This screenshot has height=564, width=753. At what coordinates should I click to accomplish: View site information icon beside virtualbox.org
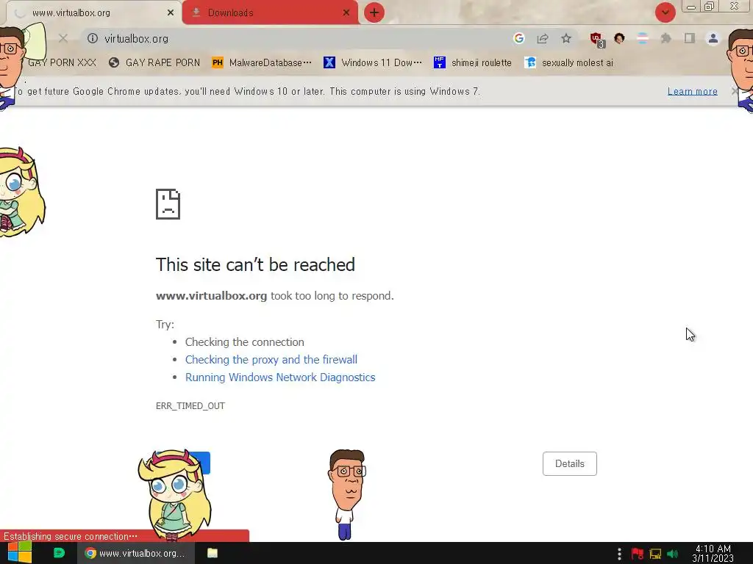click(x=93, y=38)
